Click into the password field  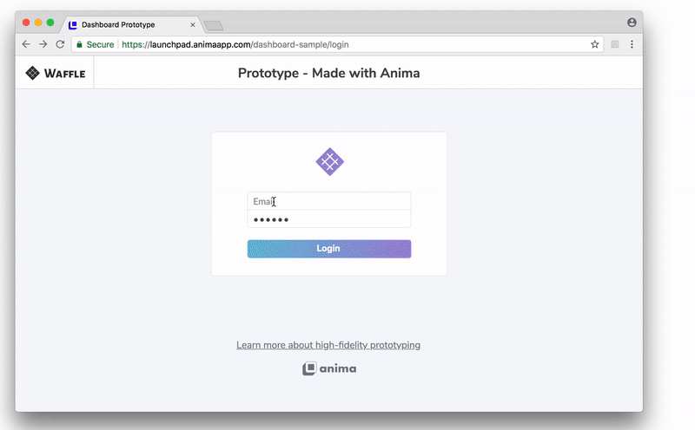[x=328, y=219]
